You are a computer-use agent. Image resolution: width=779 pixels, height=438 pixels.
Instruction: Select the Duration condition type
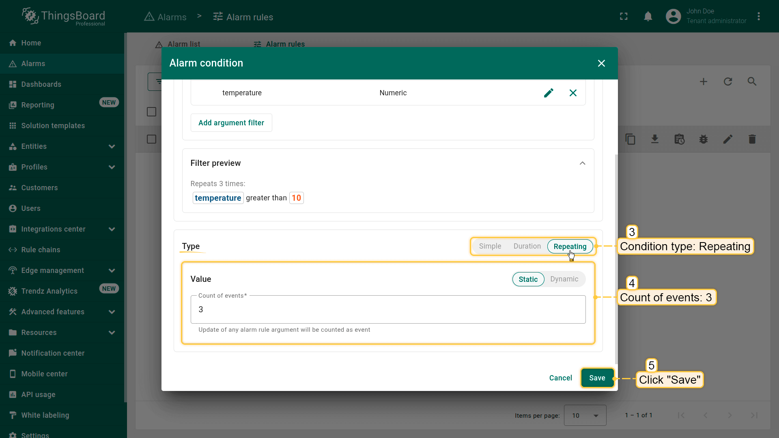pyautogui.click(x=527, y=246)
